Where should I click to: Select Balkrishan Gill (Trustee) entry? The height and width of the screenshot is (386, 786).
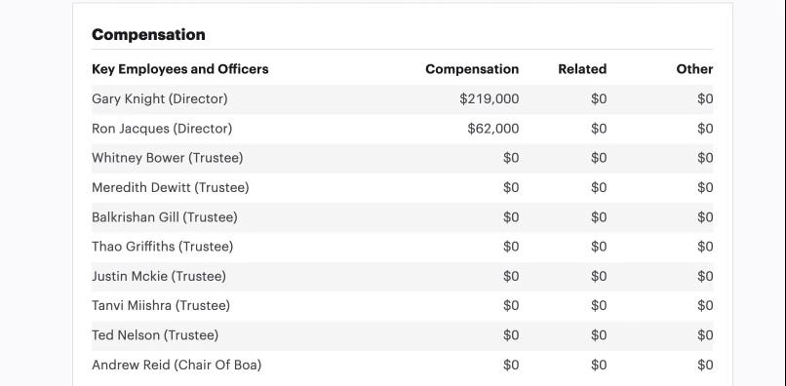(165, 217)
